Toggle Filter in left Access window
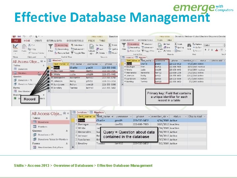The image size is (237, 178). (x=78, y=53)
